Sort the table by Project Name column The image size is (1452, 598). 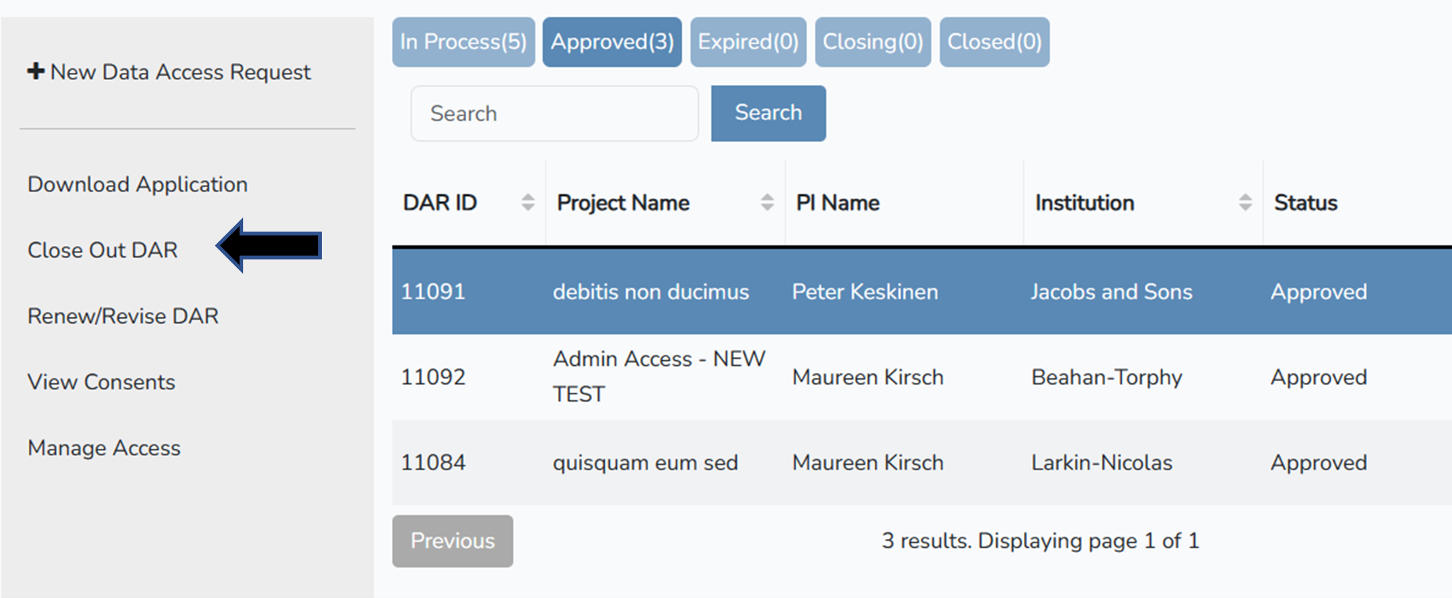[767, 203]
